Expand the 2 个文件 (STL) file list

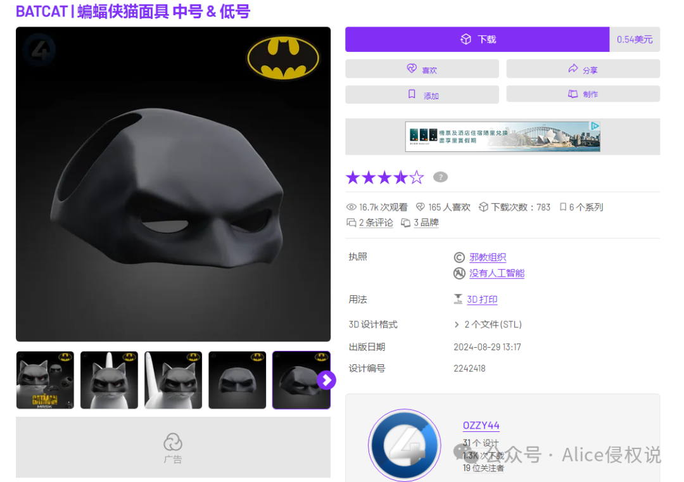[488, 324]
